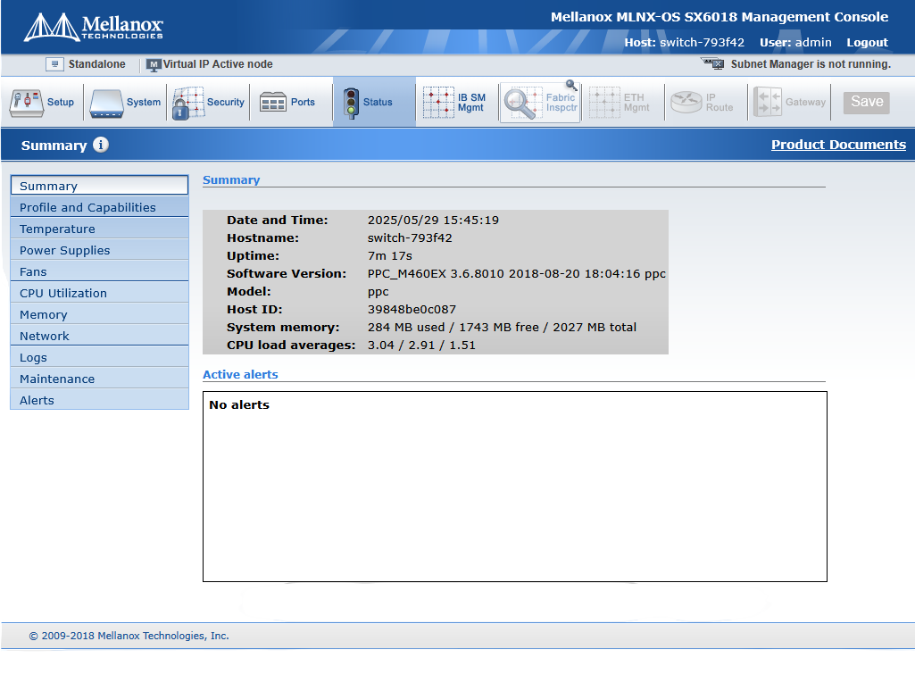Click the Ports panel icon
Viewport: 915px width, 683px height.
272,102
